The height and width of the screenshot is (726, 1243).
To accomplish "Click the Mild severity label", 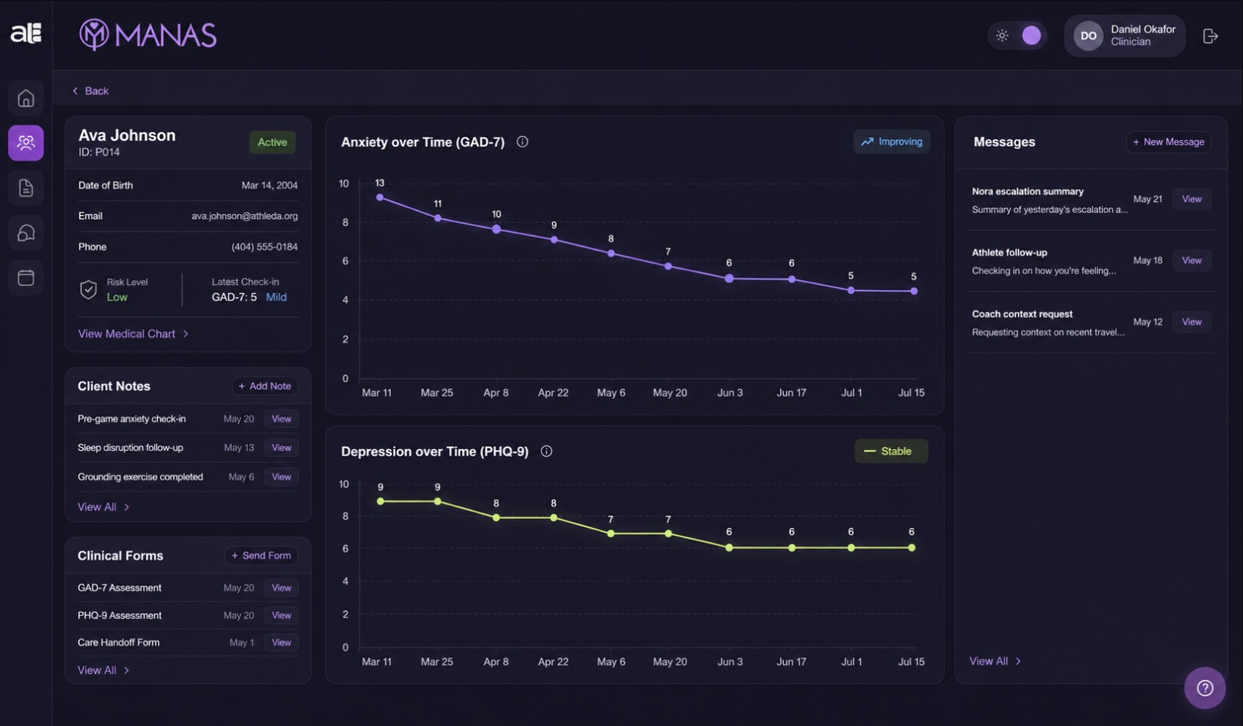I will [x=276, y=297].
